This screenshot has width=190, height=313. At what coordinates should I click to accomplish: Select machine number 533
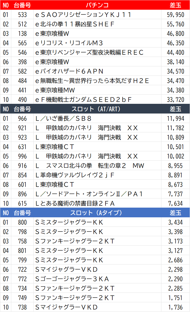pos(22,15)
